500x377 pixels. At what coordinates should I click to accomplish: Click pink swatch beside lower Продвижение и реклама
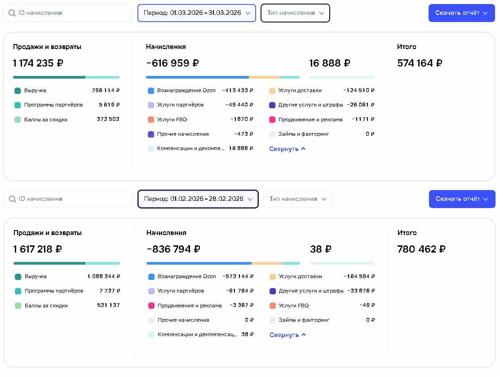point(151,306)
